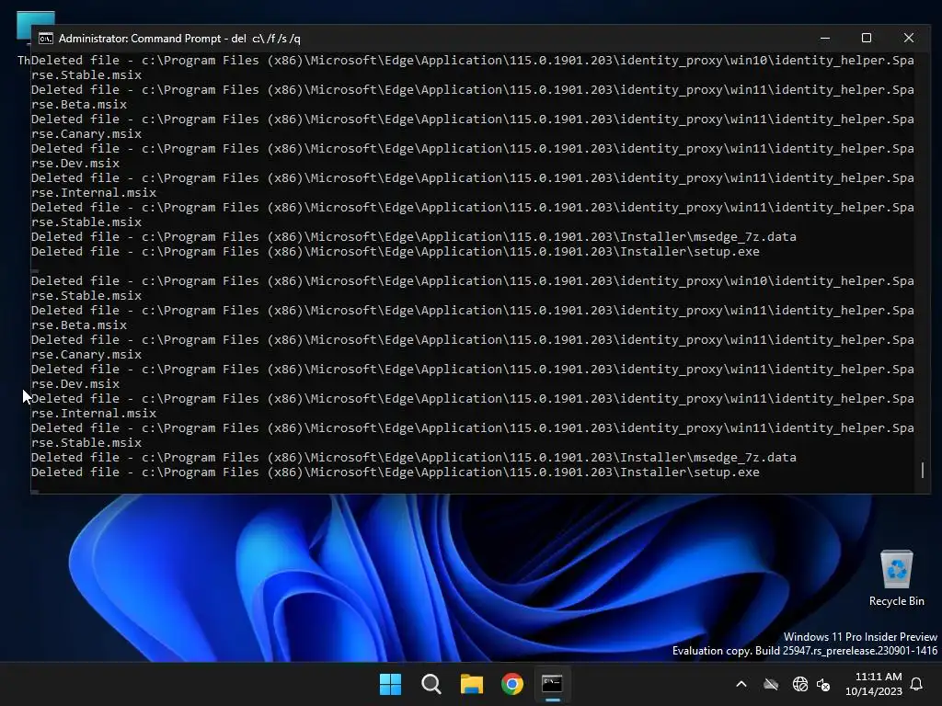Show hidden system tray icons

[x=741, y=684]
